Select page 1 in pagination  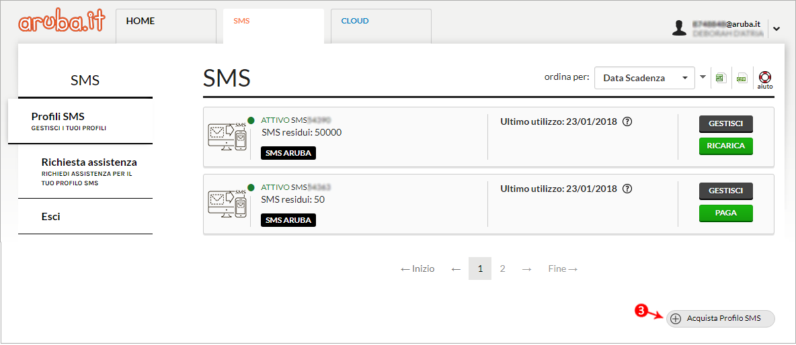coord(480,268)
